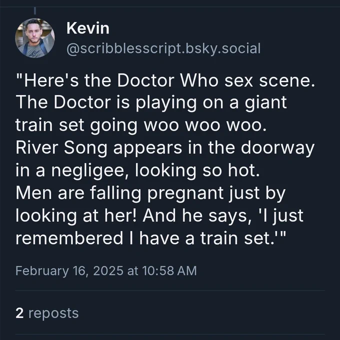Click the River Song text in post
This screenshot has height=340, width=340.
pyautogui.click(x=61, y=147)
